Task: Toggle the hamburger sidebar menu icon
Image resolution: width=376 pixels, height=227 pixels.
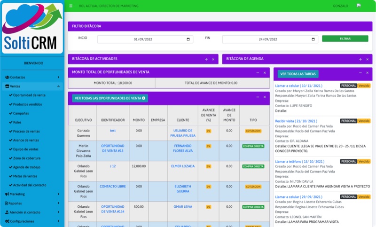Action: (71, 6)
